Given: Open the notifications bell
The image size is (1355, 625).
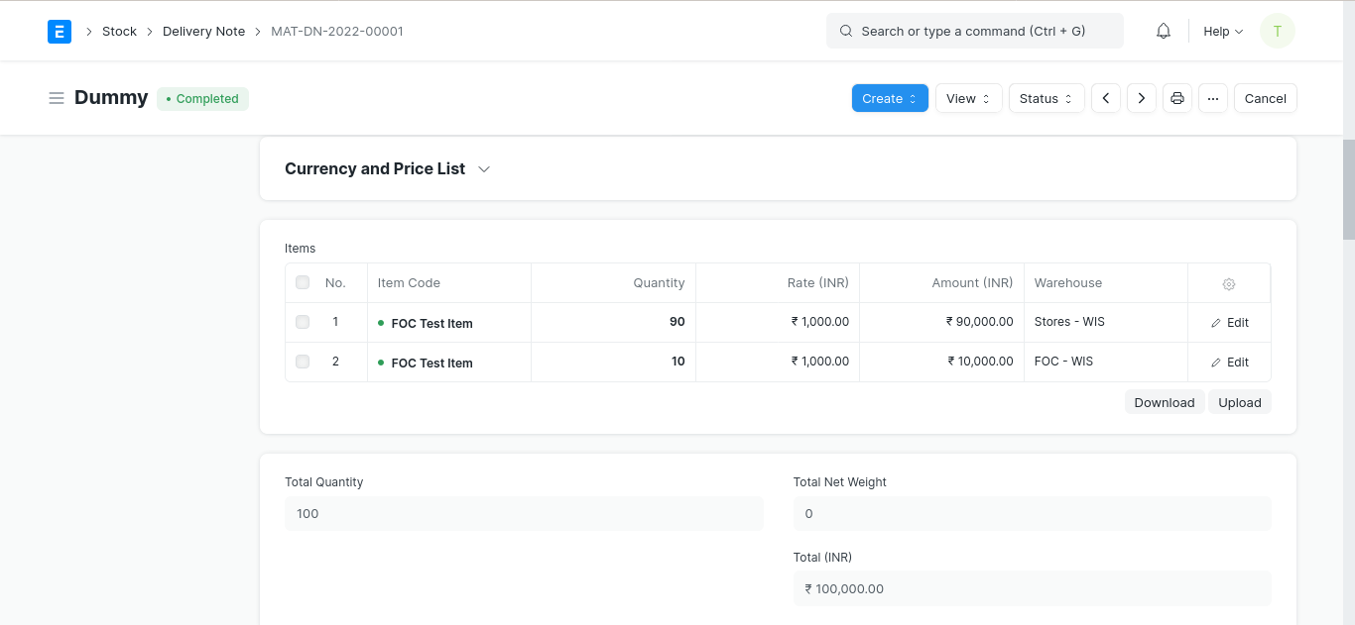Looking at the screenshot, I should point(1164,32).
